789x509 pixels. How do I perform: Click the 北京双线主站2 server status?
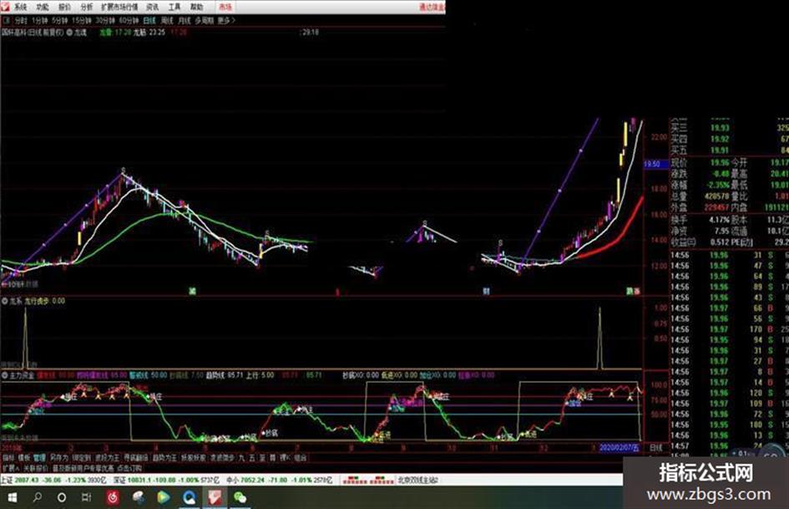coord(418,481)
